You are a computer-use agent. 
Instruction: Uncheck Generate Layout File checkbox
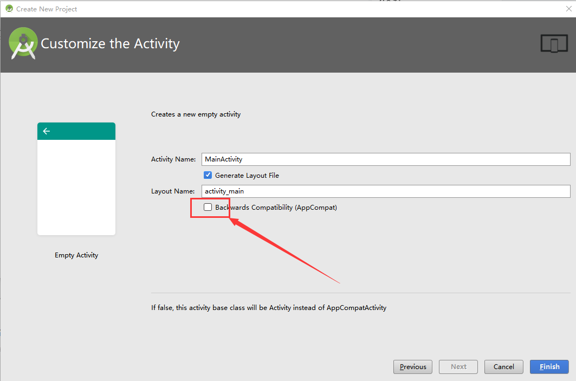(x=208, y=175)
